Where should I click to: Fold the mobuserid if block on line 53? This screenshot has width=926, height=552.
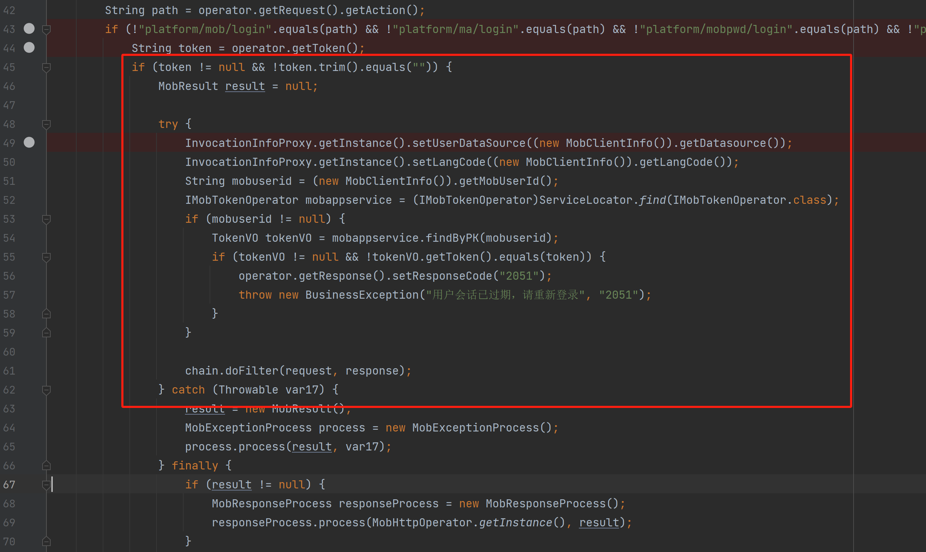point(46,219)
